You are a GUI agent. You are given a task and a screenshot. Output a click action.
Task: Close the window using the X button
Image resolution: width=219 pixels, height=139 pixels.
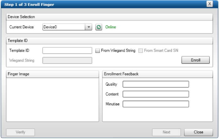click(x=210, y=4)
